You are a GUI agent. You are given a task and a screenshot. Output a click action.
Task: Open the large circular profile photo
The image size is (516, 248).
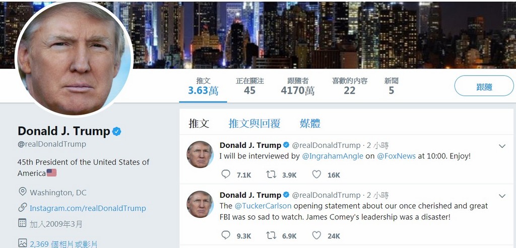click(74, 59)
